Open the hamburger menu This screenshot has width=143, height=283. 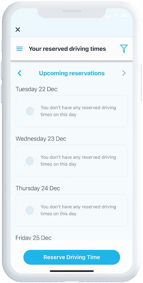(x=20, y=49)
